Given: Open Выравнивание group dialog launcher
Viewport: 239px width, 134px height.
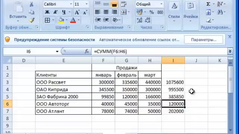Looking at the screenshot, I should point(129,27).
